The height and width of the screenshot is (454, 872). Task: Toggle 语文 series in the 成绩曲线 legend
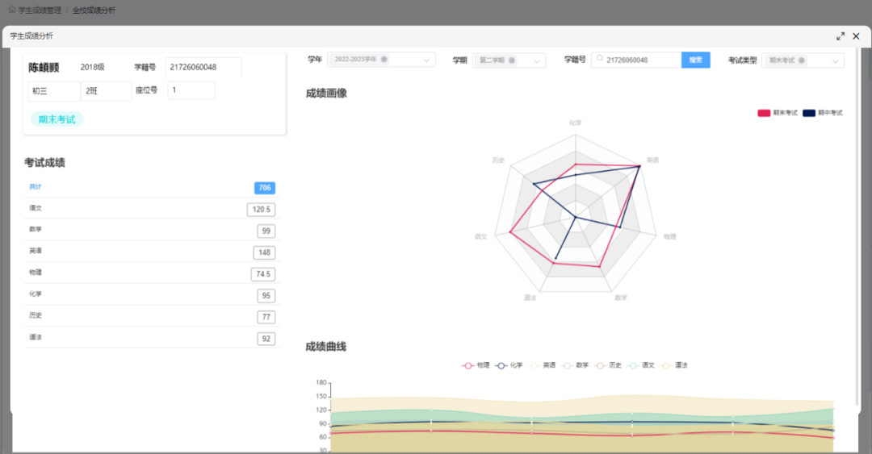click(x=640, y=365)
